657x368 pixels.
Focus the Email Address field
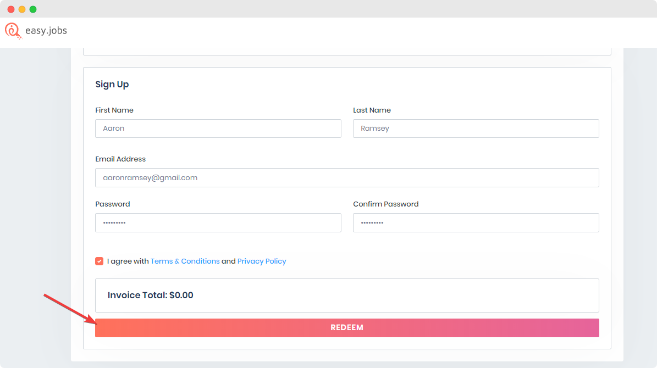pyautogui.click(x=347, y=177)
